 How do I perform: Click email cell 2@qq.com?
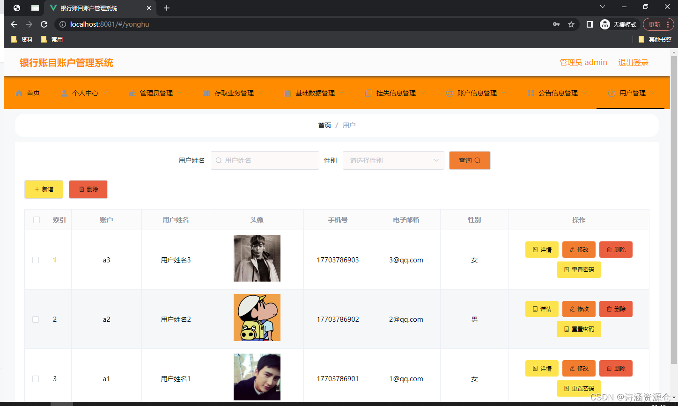tap(406, 319)
